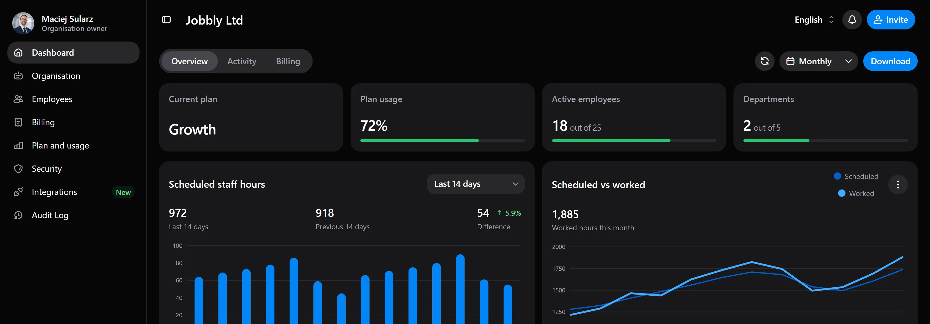Switch to the Overview tab
The width and height of the screenshot is (930, 324).
click(x=190, y=61)
